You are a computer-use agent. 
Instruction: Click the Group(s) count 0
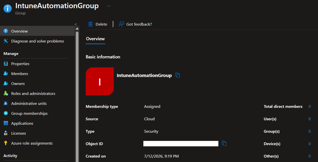point(310,131)
